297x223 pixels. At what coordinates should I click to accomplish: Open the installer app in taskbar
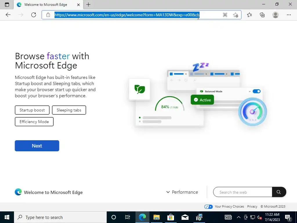tap(199, 217)
